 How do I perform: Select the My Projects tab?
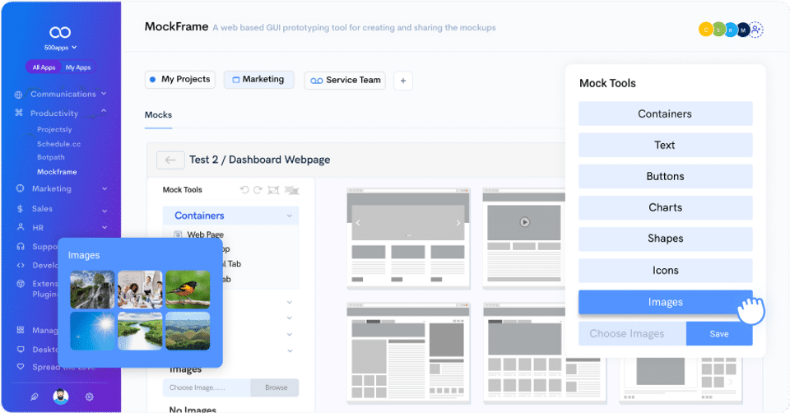pyautogui.click(x=180, y=79)
